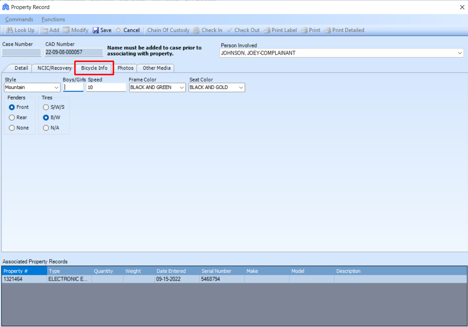Select S/W/S tires radio button
468x327 pixels.
tap(46, 107)
